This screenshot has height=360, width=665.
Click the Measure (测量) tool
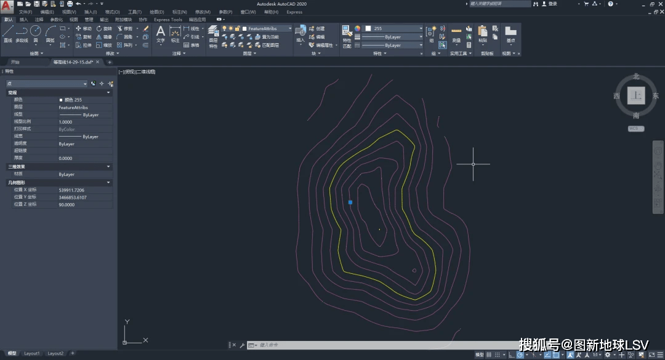coord(456,35)
